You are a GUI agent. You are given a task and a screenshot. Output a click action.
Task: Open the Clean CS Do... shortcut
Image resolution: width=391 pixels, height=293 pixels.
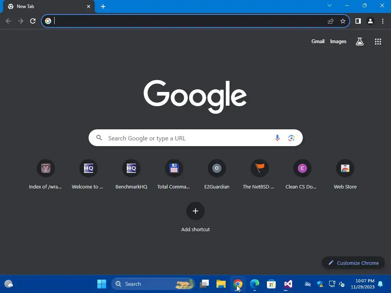click(x=302, y=174)
